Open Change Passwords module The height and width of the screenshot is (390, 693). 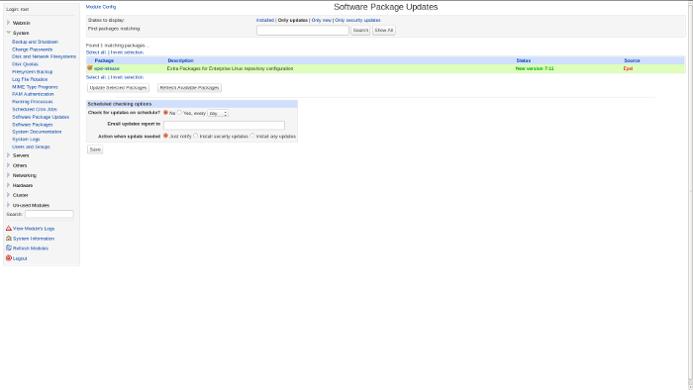pos(33,49)
